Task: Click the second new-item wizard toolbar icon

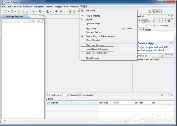Action: click(12, 11)
